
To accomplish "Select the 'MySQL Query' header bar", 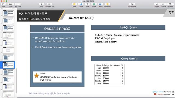I will coord(128,27).
